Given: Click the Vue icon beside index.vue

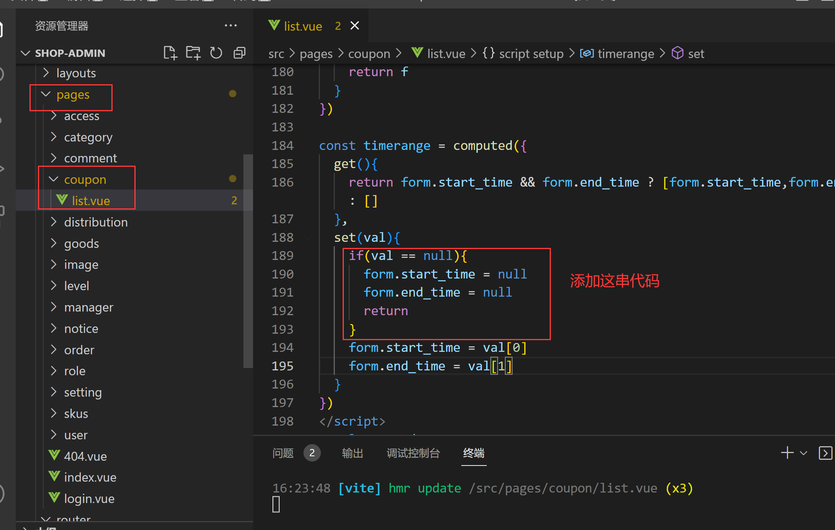Looking at the screenshot, I should click(54, 477).
